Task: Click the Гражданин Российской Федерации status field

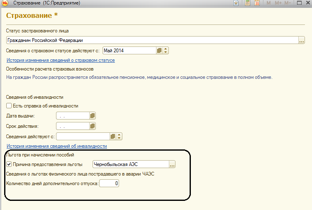Action: [152, 40]
